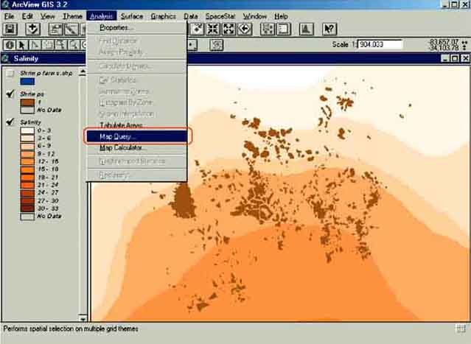Click the context Help question-mark icon
The image size is (471, 344).
(x=329, y=29)
